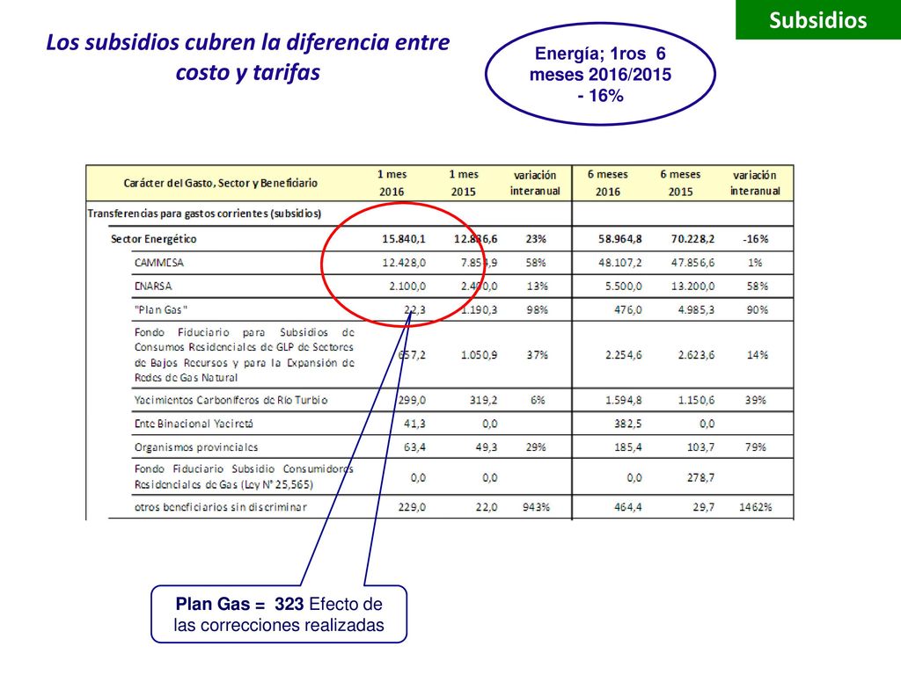Click the "58%" variation in CAMMESA row
The image size is (901, 675).
536,263
